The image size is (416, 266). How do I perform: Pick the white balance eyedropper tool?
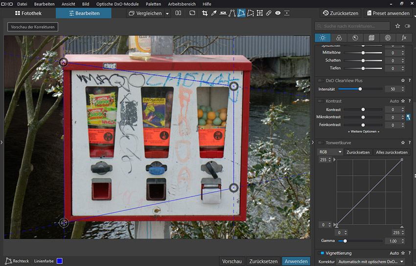coord(214,13)
